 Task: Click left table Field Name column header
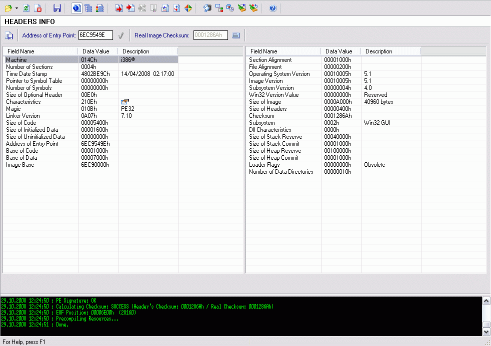pos(40,51)
